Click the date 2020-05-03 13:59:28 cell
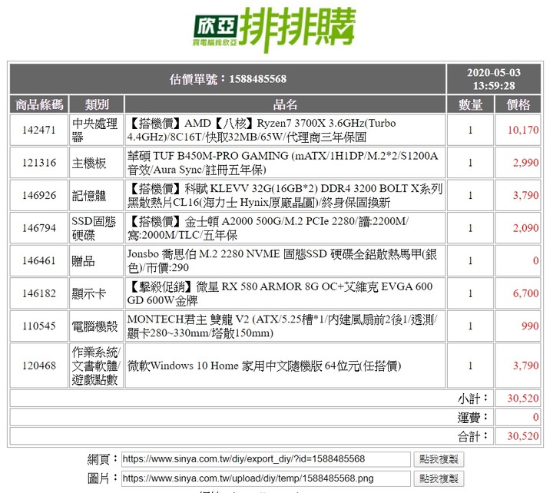Image resolution: width=553 pixels, height=493 pixels. click(x=494, y=78)
